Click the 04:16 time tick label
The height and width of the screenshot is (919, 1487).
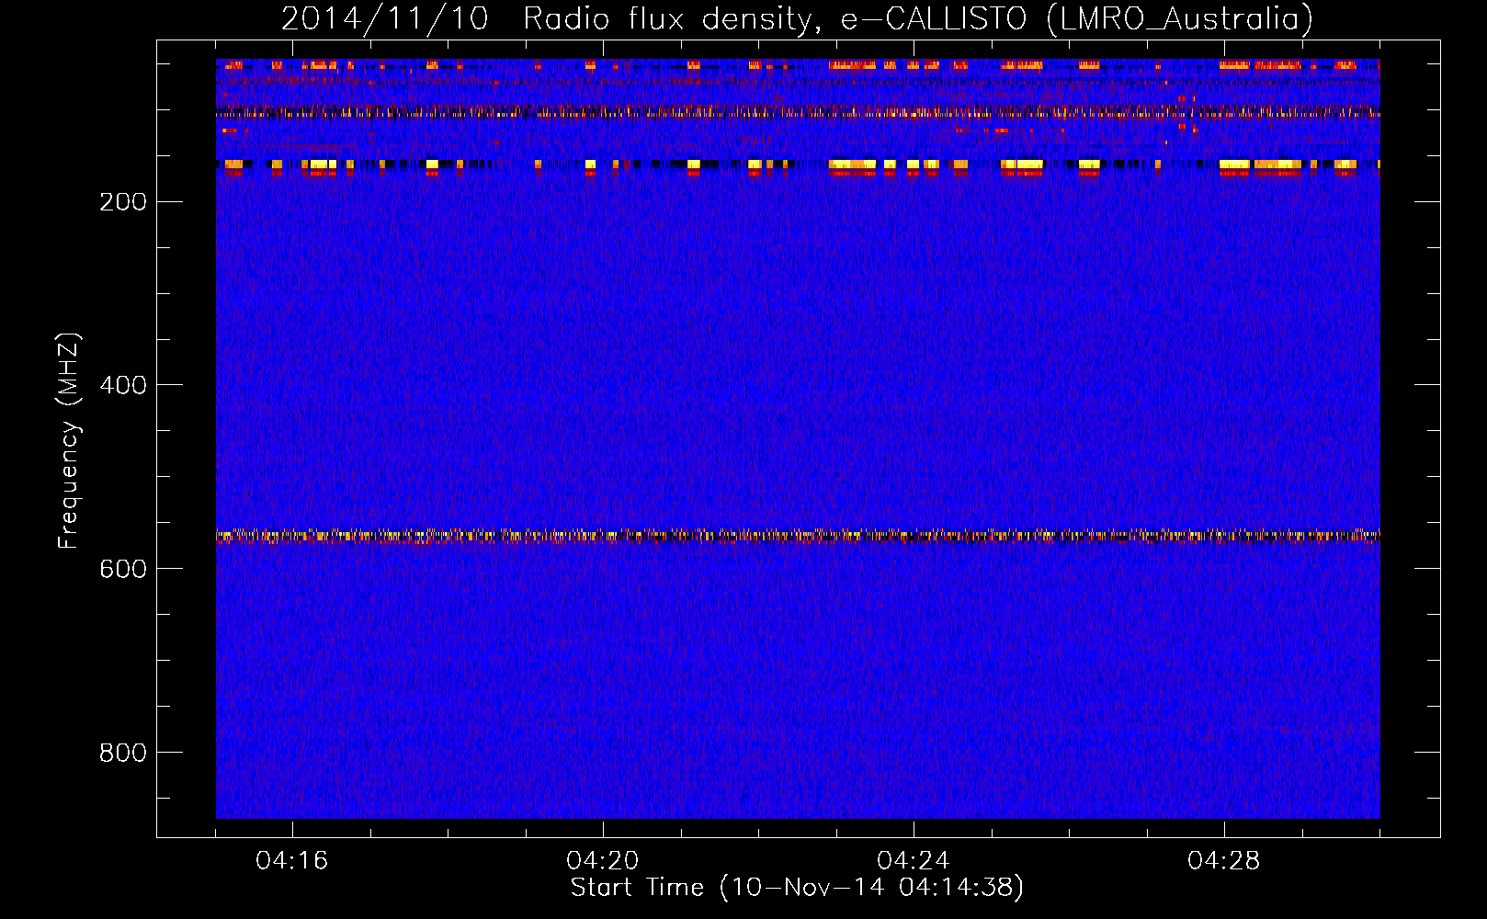click(292, 861)
